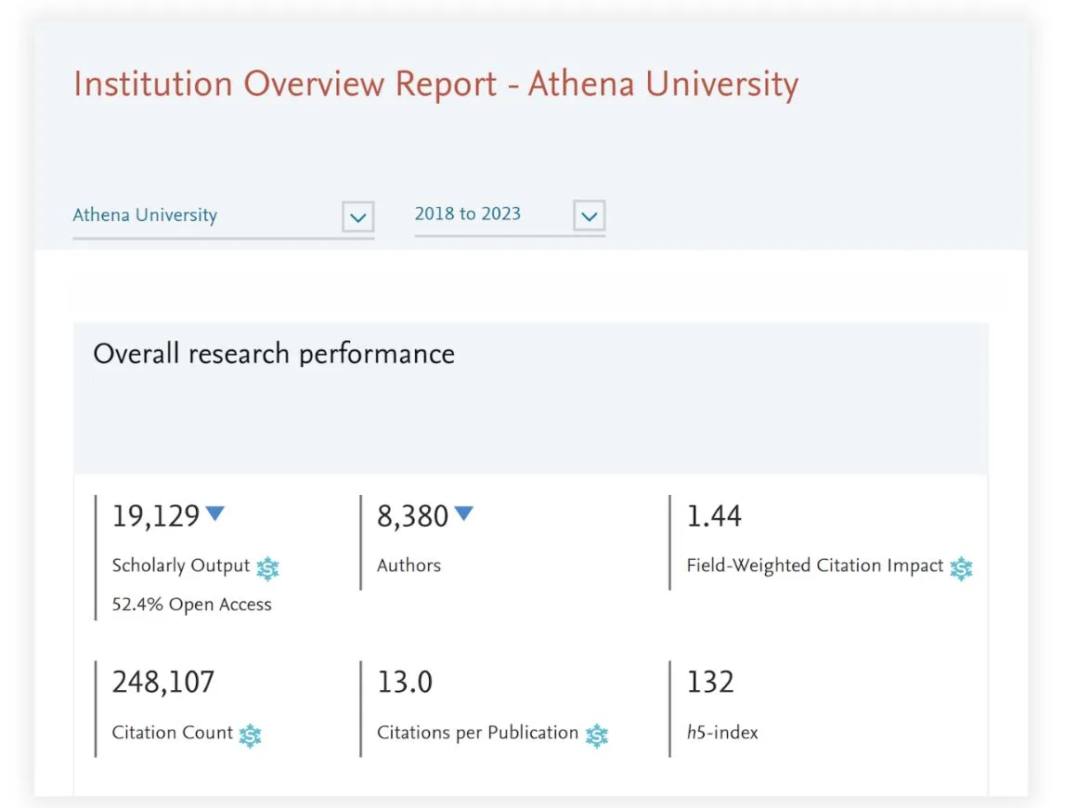This screenshot has width=1077, height=808.
Task: Open the 2018 to 2023 date range dropdown
Action: [510, 215]
